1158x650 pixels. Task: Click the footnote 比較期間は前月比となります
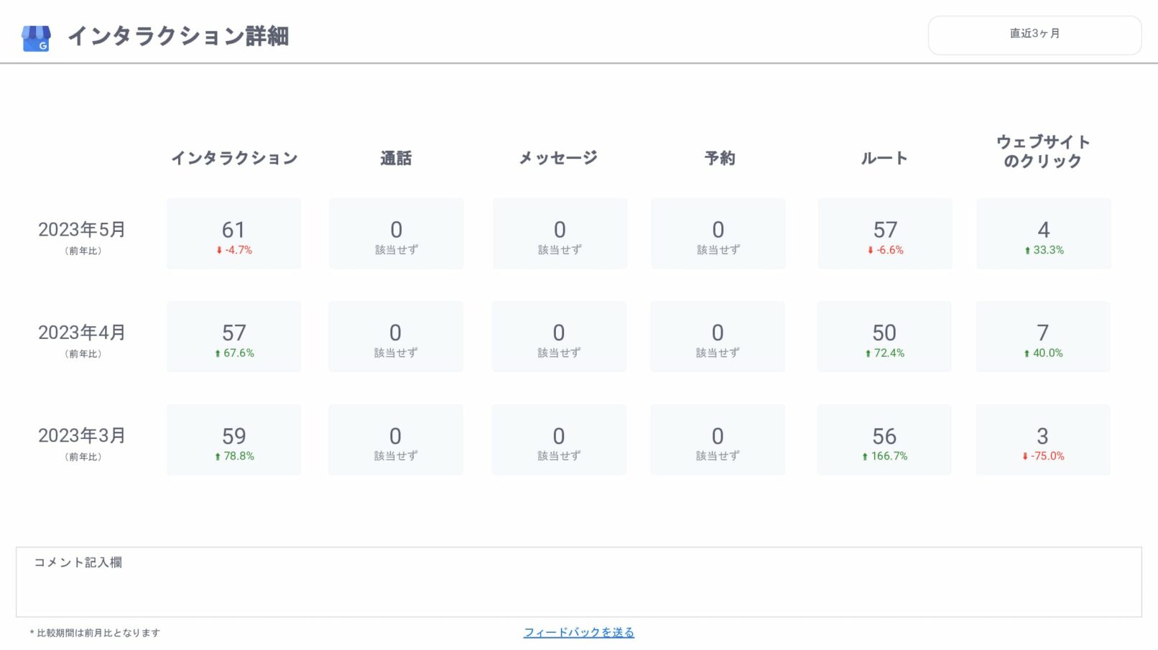93,633
